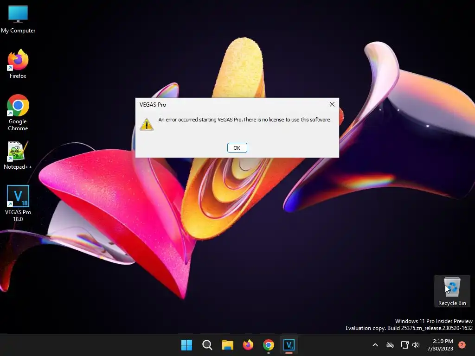
Task: Open the volume speaker tray icon
Action: coord(416,345)
